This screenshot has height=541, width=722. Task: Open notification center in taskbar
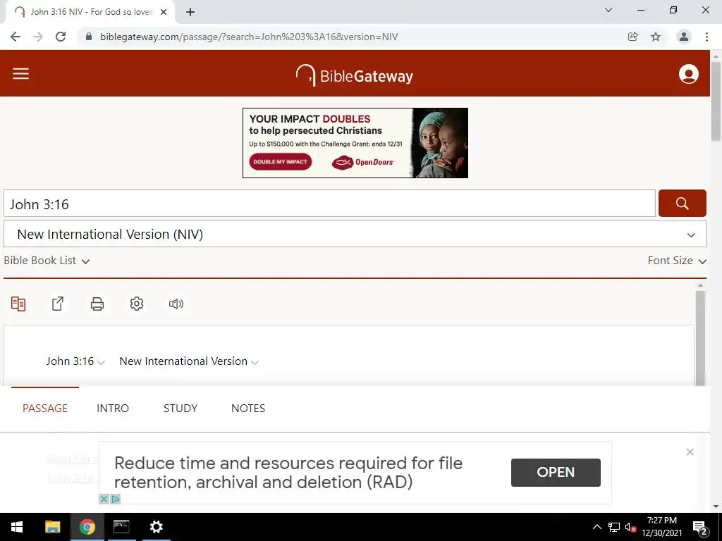(x=700, y=527)
